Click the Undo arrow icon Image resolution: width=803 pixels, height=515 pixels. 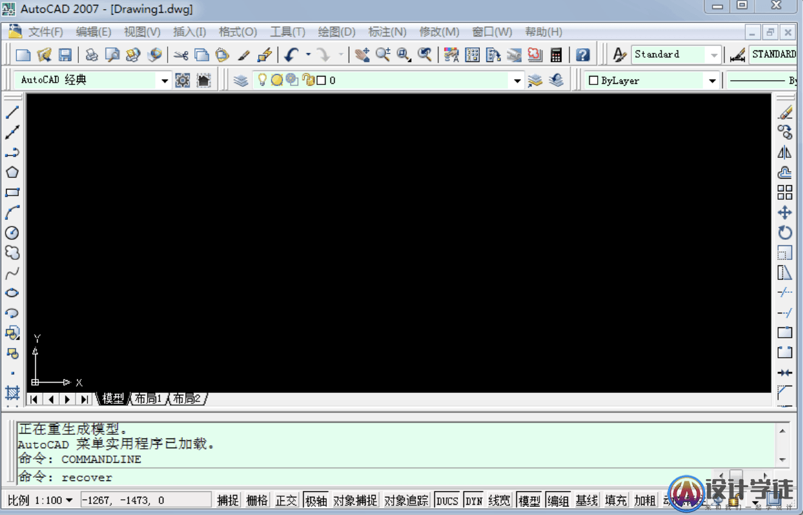pyautogui.click(x=292, y=55)
